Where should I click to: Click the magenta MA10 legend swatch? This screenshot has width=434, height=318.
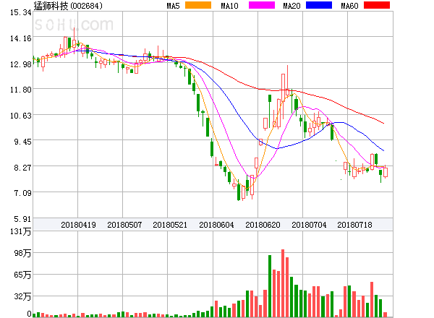coord(262,5)
